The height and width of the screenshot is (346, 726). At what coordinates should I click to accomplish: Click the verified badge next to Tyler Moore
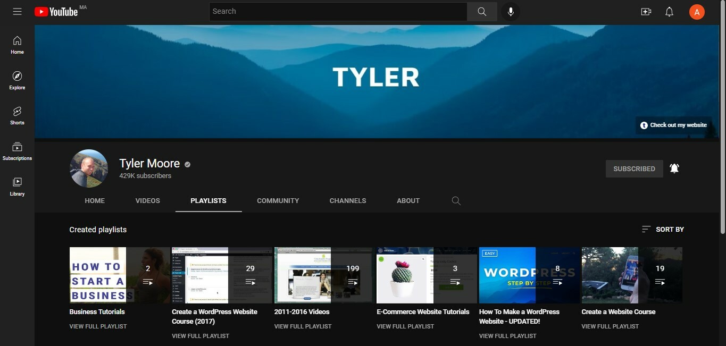[187, 164]
